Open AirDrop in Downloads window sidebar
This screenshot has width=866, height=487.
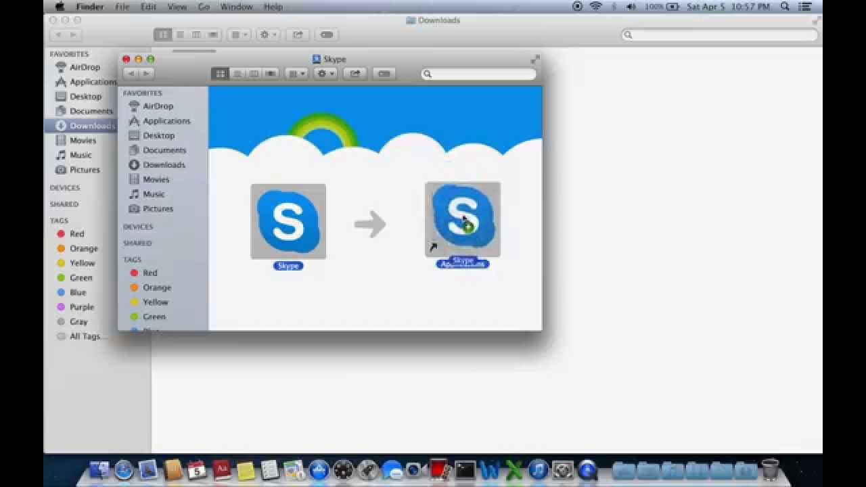point(78,67)
